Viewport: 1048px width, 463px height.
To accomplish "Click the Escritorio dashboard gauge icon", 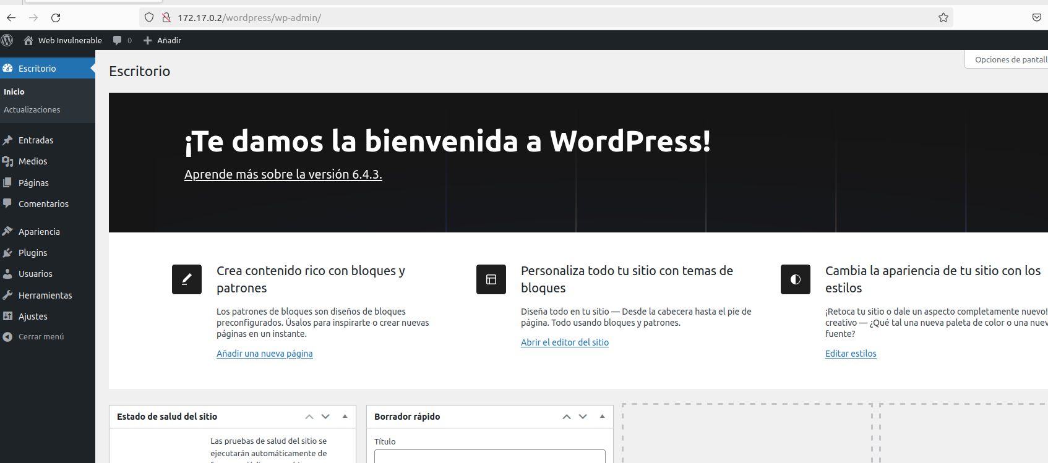I will coord(7,68).
